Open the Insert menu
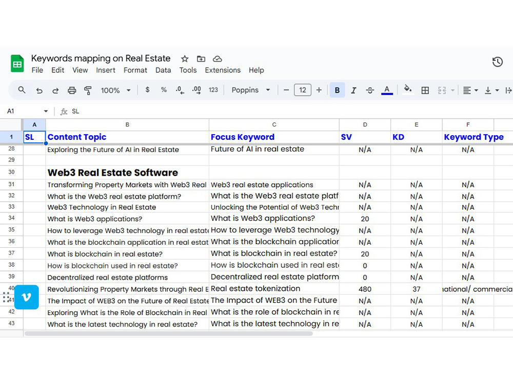Screen dimensions: 513x384 point(106,70)
